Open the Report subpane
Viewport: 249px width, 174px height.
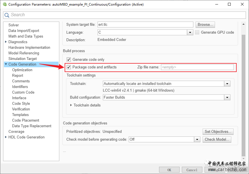(17, 76)
